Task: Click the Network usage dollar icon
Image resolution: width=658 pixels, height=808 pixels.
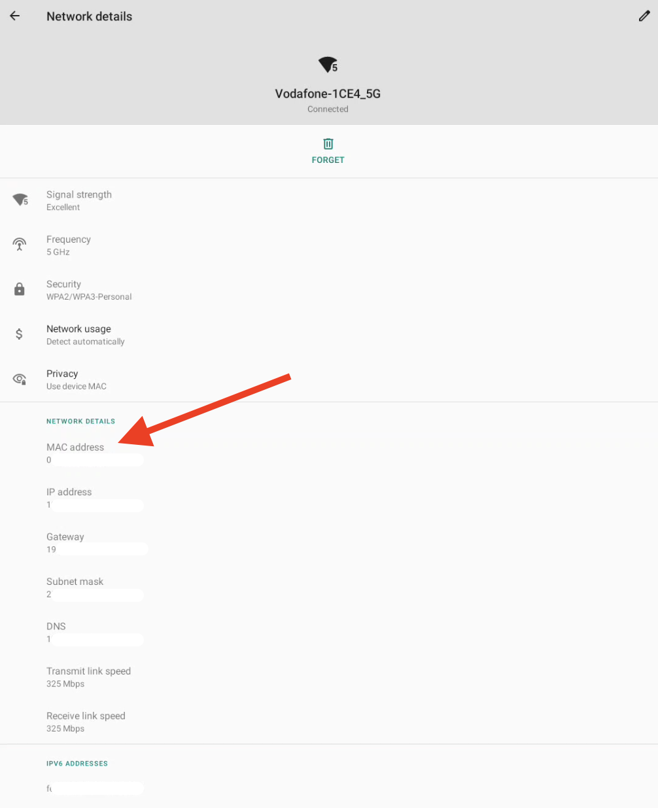Action: pyautogui.click(x=20, y=334)
